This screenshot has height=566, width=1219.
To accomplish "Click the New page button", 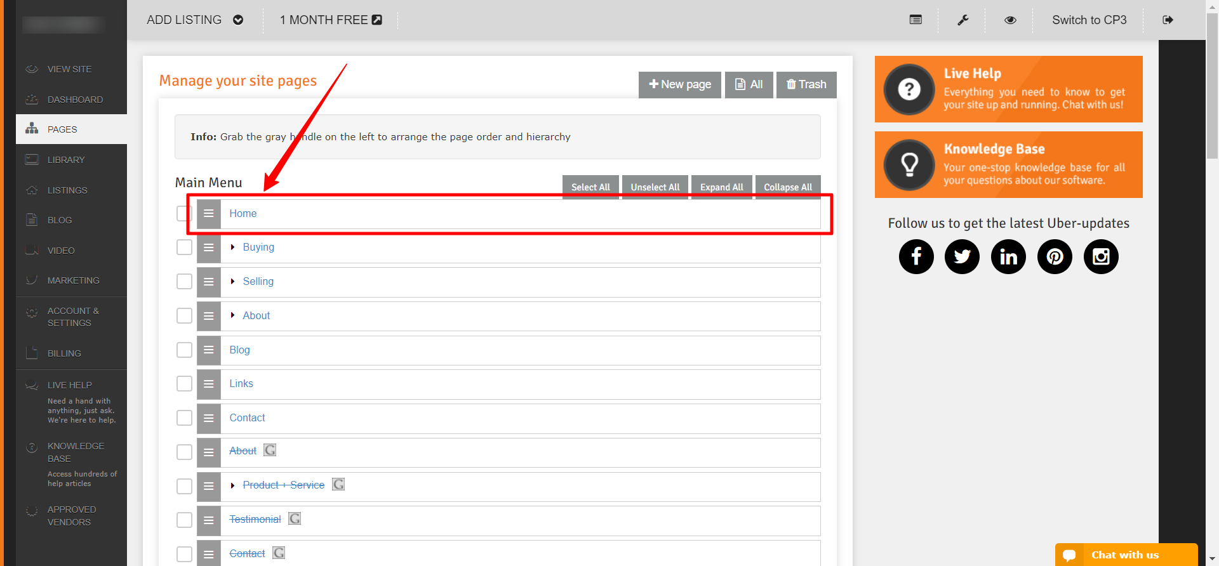I will coord(680,84).
